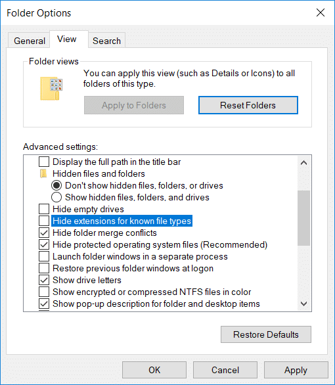Confirm changes with the OK button
This screenshot has width=335, height=385.
154,370
